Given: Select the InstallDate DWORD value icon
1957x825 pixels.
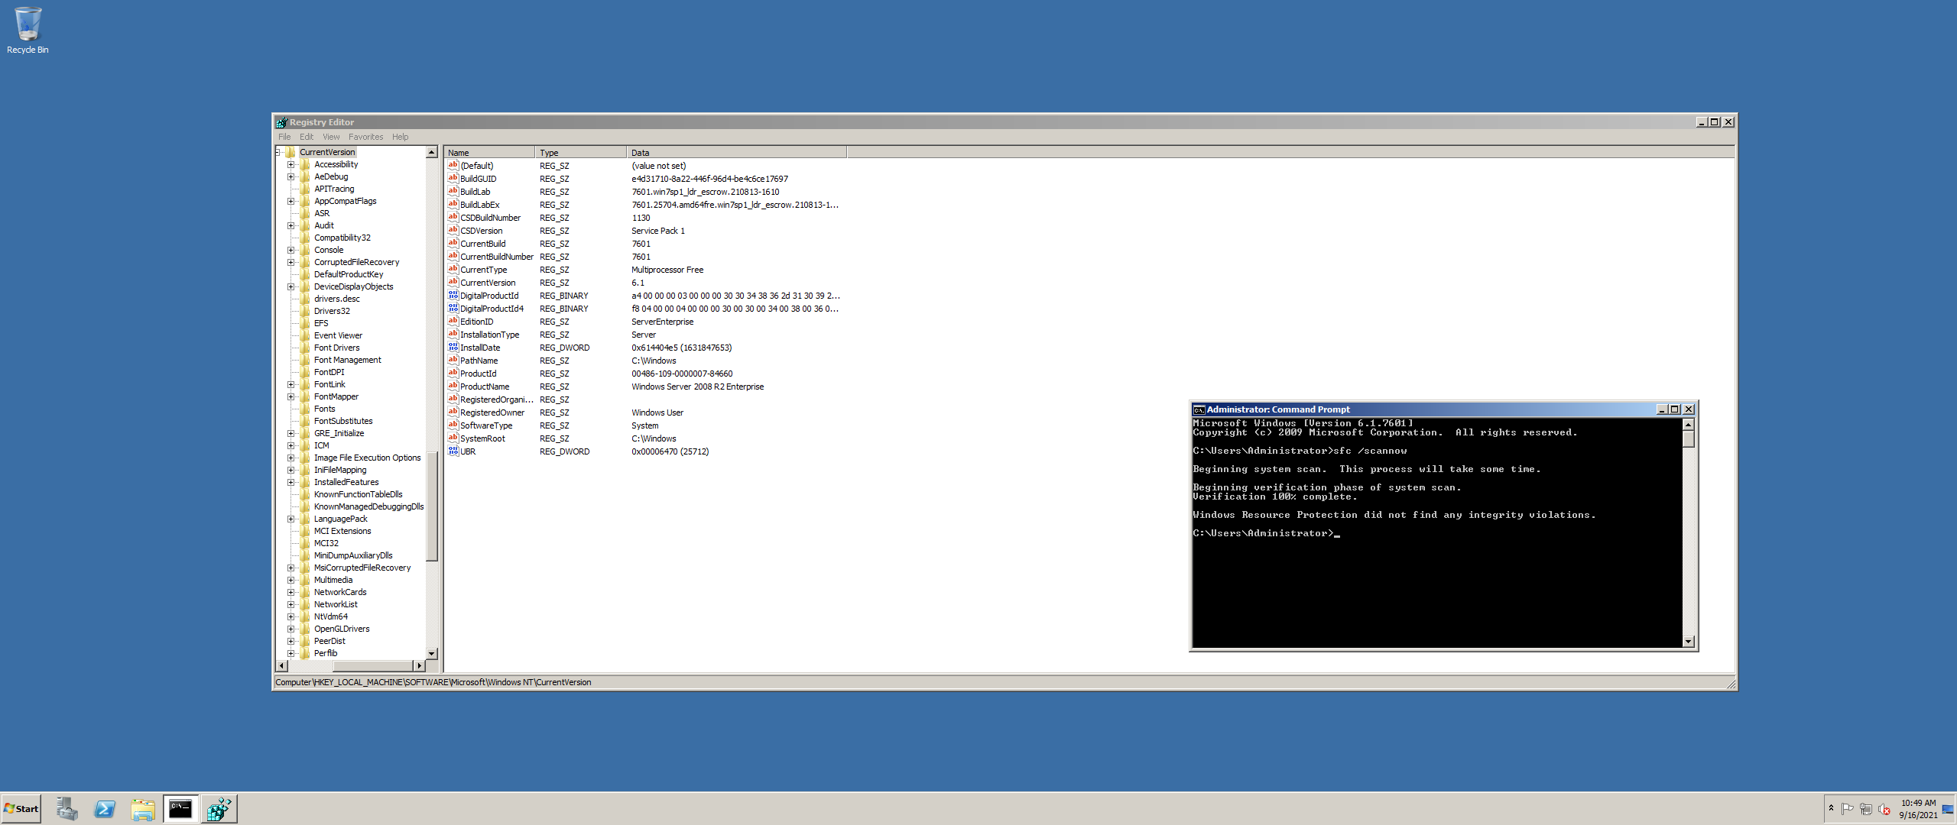Looking at the screenshot, I should pos(453,347).
